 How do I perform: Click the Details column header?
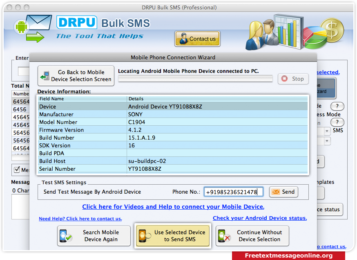[217, 99]
